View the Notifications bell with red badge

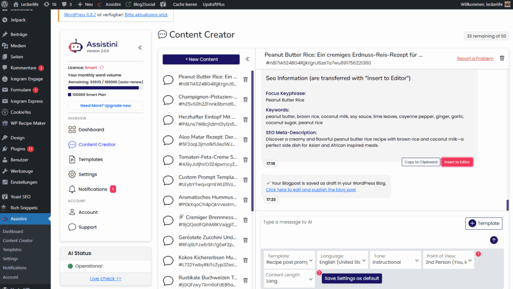(x=91, y=189)
